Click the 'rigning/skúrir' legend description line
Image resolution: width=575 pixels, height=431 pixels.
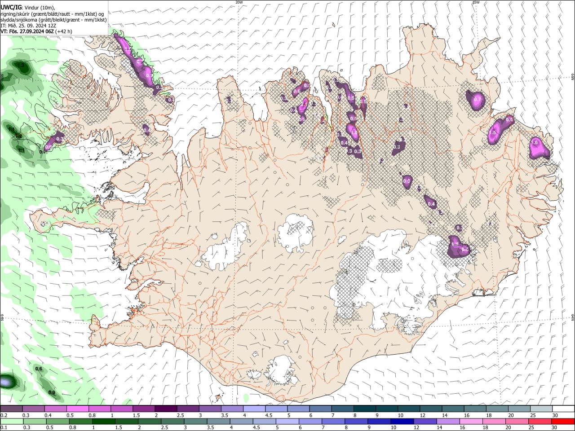click(52, 14)
